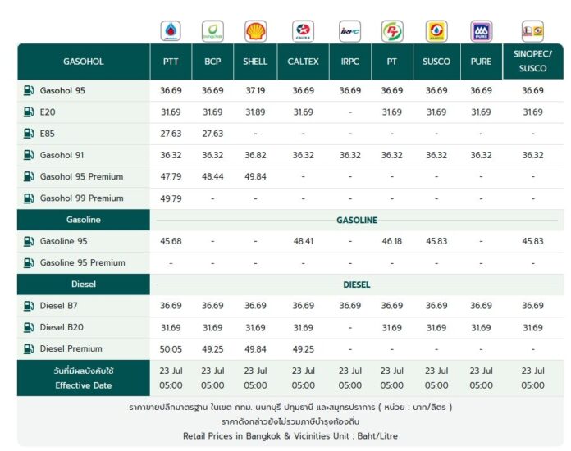Click Caltex Gasoline 95 price 48.41
The height and width of the screenshot is (451, 571).
[x=304, y=241]
